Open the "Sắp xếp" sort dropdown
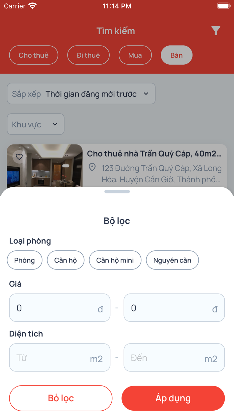The image size is (234, 417). tap(81, 94)
